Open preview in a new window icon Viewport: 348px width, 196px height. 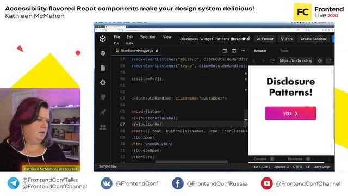pos(329,60)
